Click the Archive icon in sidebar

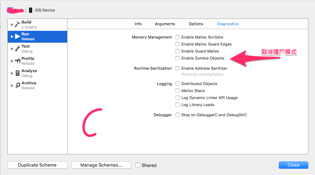coord(17,85)
